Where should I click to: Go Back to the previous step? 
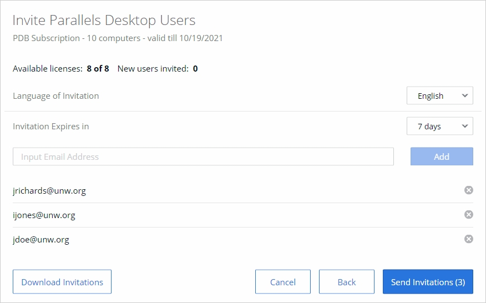coord(346,282)
